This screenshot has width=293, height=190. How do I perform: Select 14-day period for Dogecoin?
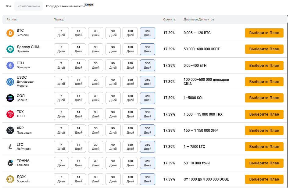coord(78,179)
